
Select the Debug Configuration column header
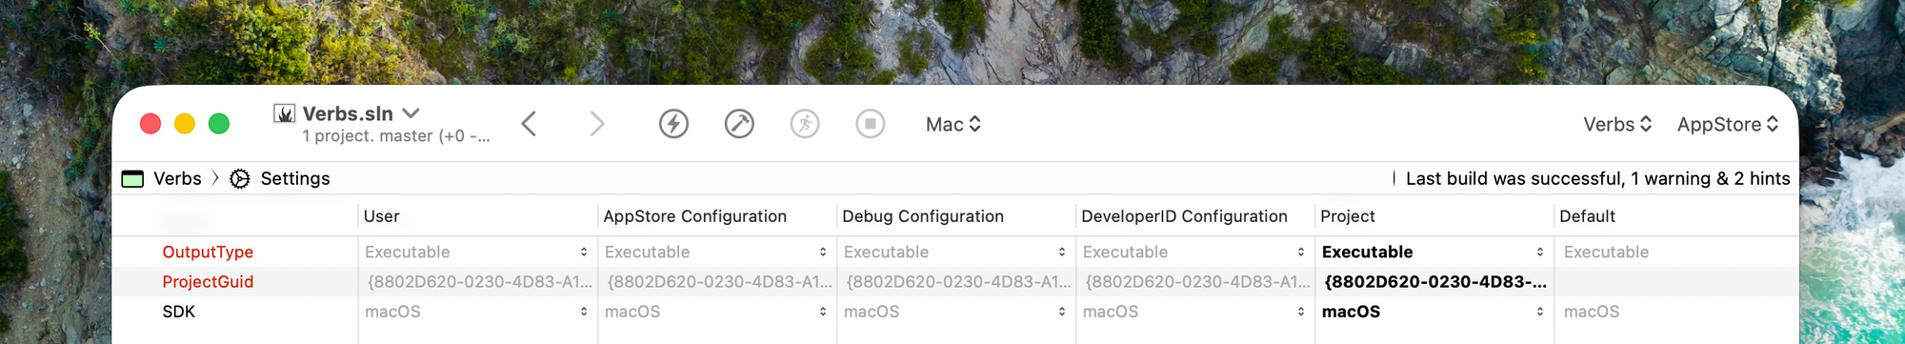click(x=923, y=216)
